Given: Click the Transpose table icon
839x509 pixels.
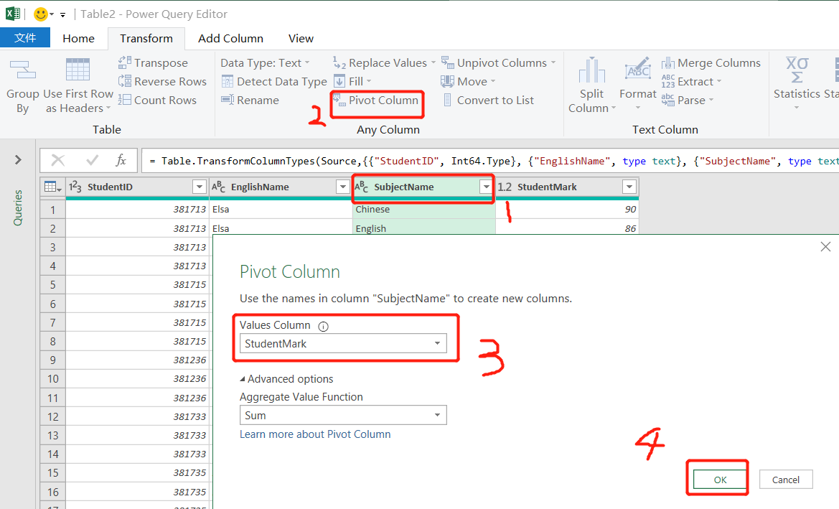Looking at the screenshot, I should point(125,63).
